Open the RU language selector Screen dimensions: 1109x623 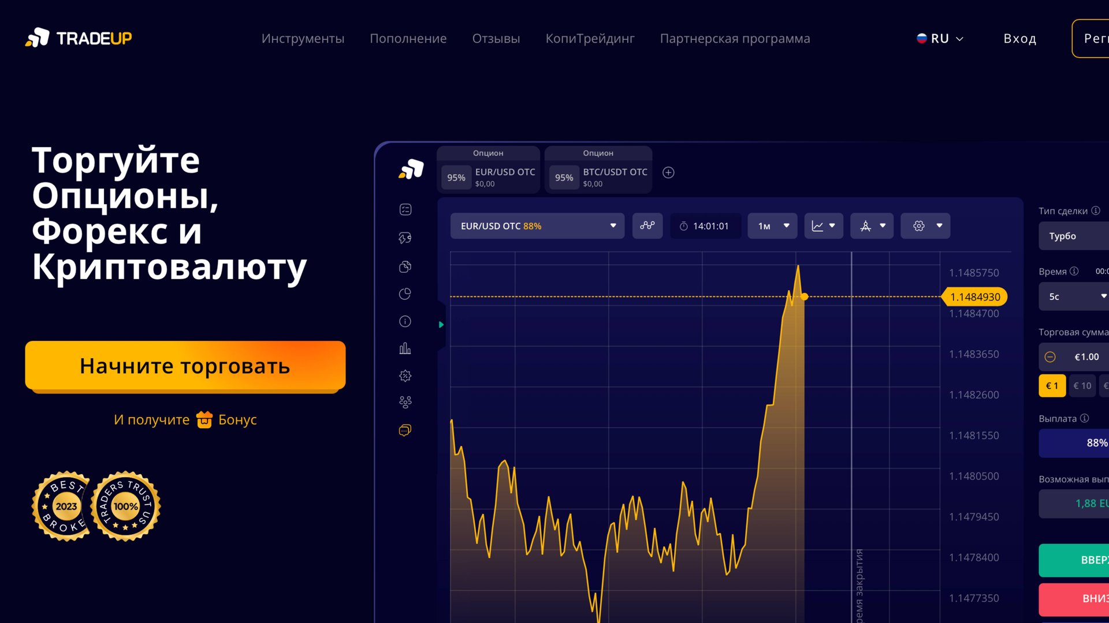click(x=940, y=39)
